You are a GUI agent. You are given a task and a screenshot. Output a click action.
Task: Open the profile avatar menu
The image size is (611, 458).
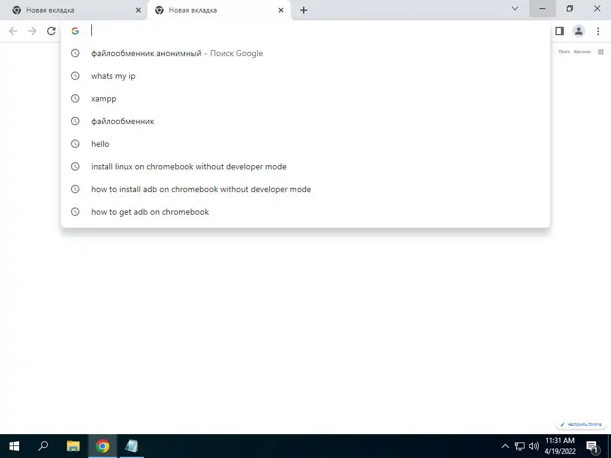[579, 31]
